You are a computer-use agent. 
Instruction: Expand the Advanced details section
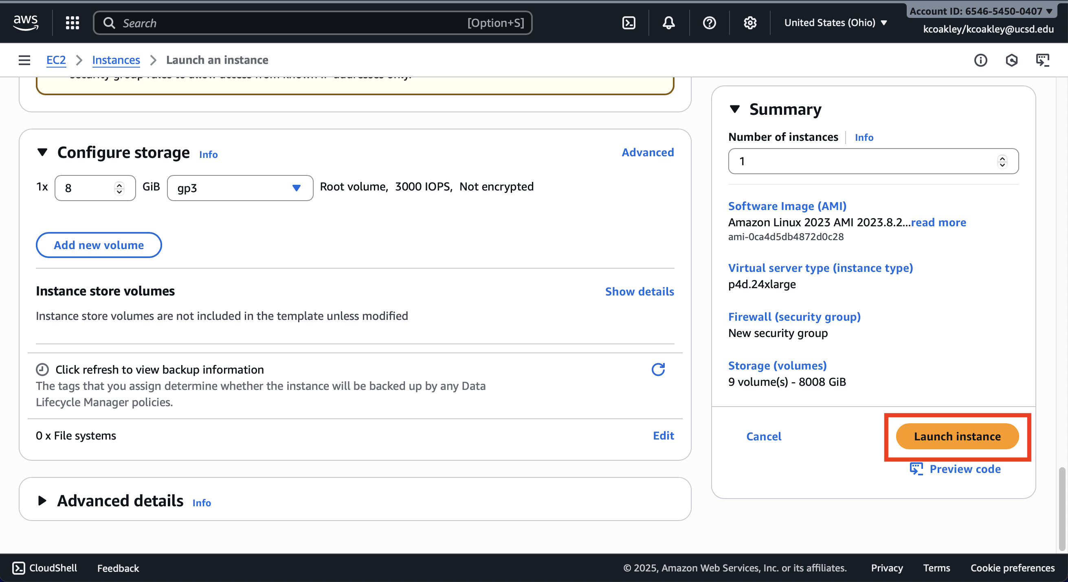(x=42, y=500)
